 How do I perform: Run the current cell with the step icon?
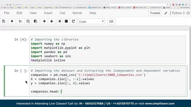[x=60, y=21]
